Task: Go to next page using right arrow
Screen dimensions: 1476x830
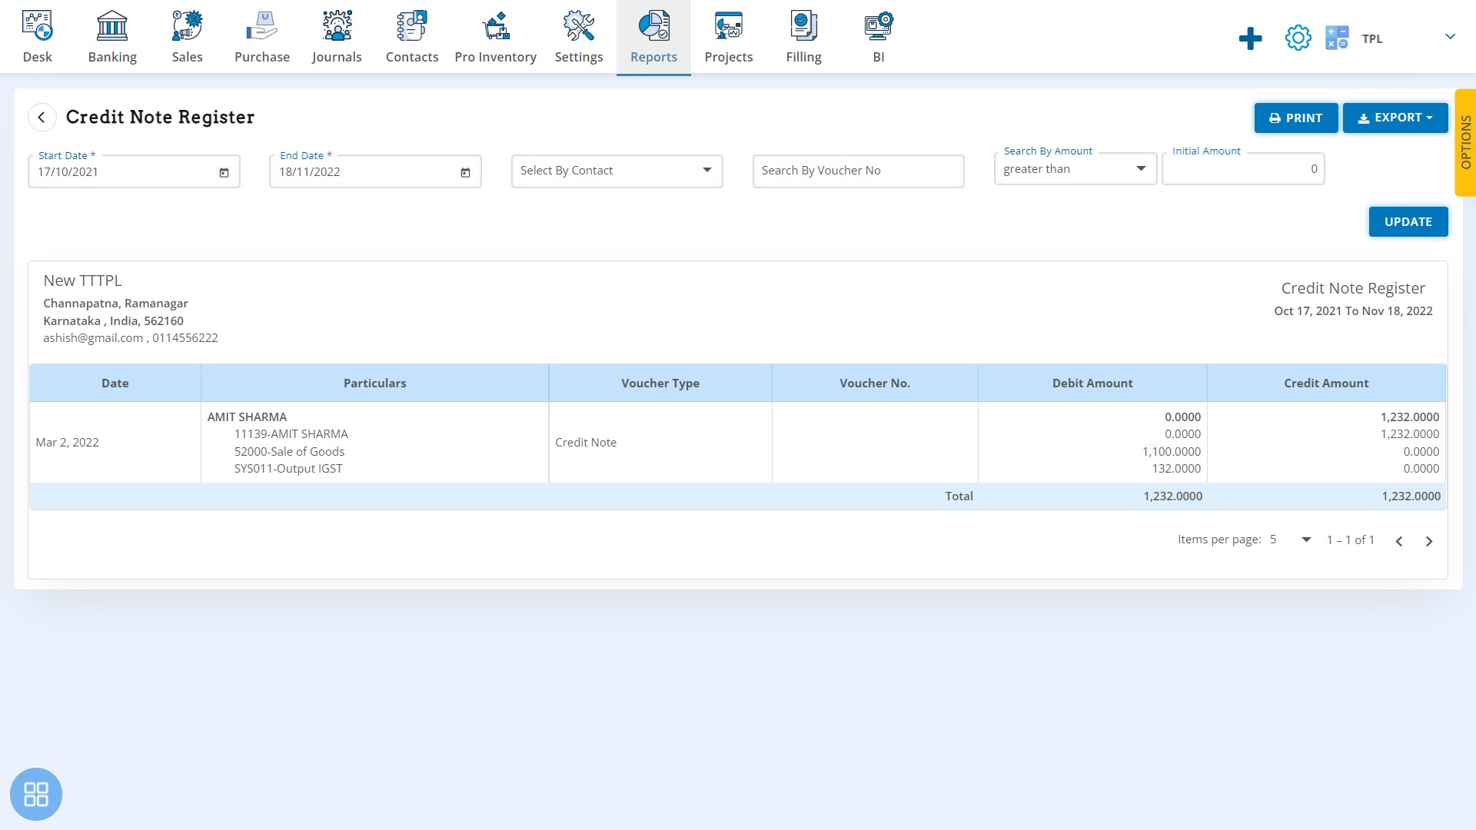Action: (x=1428, y=540)
